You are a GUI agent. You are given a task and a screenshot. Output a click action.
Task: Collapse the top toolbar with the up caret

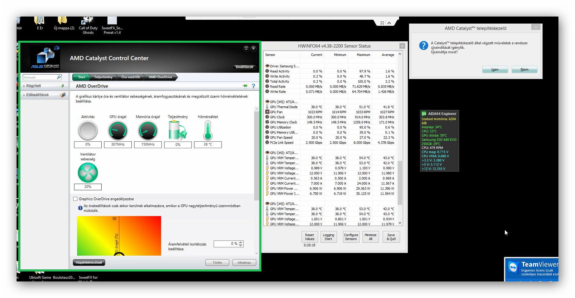click(389, 23)
